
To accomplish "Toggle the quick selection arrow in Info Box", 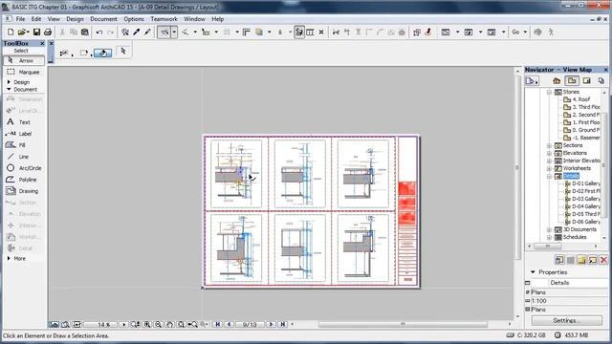I will coord(123,51).
